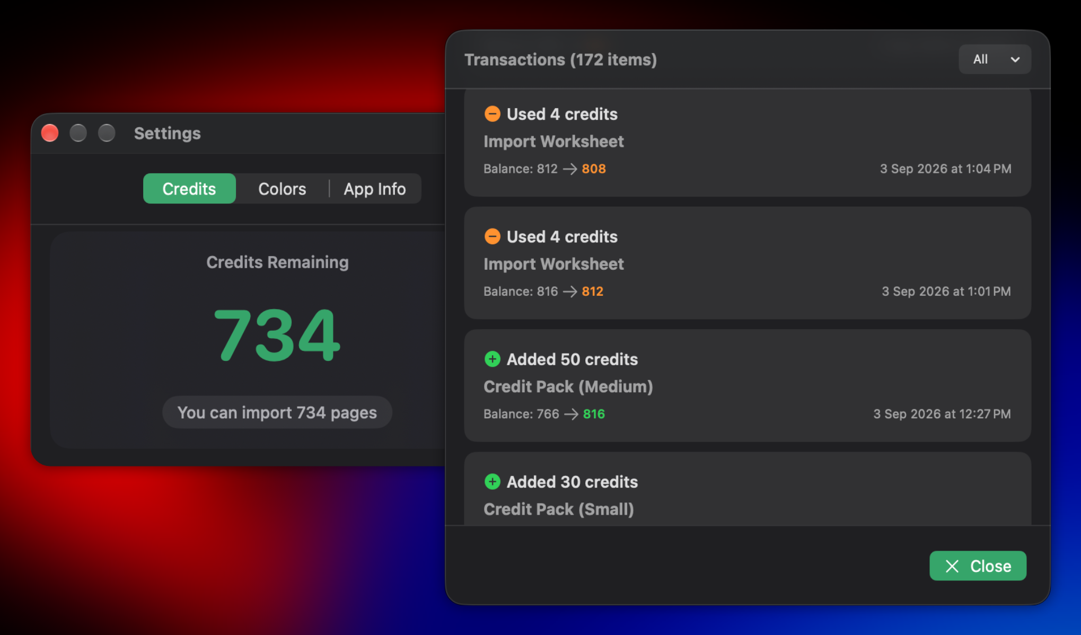Screen dimensions: 1081x635
Task: Click the orange minus icon for the 812 → 808 transaction
Action: pos(493,114)
